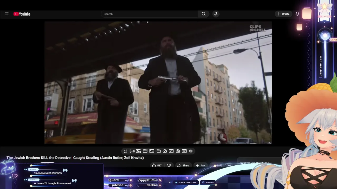This screenshot has width=337, height=189.
Task: Click chat message 'huuuuuuuuuhhhhhhhhh'
Action: point(48,173)
